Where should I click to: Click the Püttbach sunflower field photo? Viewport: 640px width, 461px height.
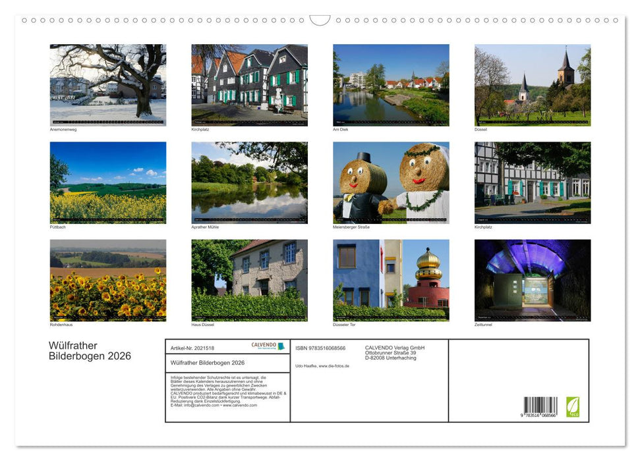tap(107, 181)
